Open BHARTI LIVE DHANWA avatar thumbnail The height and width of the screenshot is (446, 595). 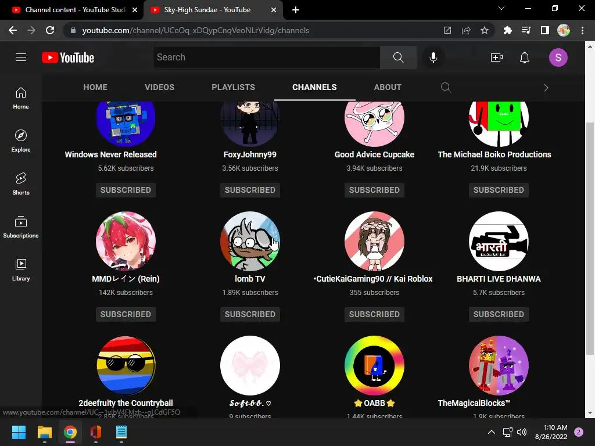(x=499, y=241)
